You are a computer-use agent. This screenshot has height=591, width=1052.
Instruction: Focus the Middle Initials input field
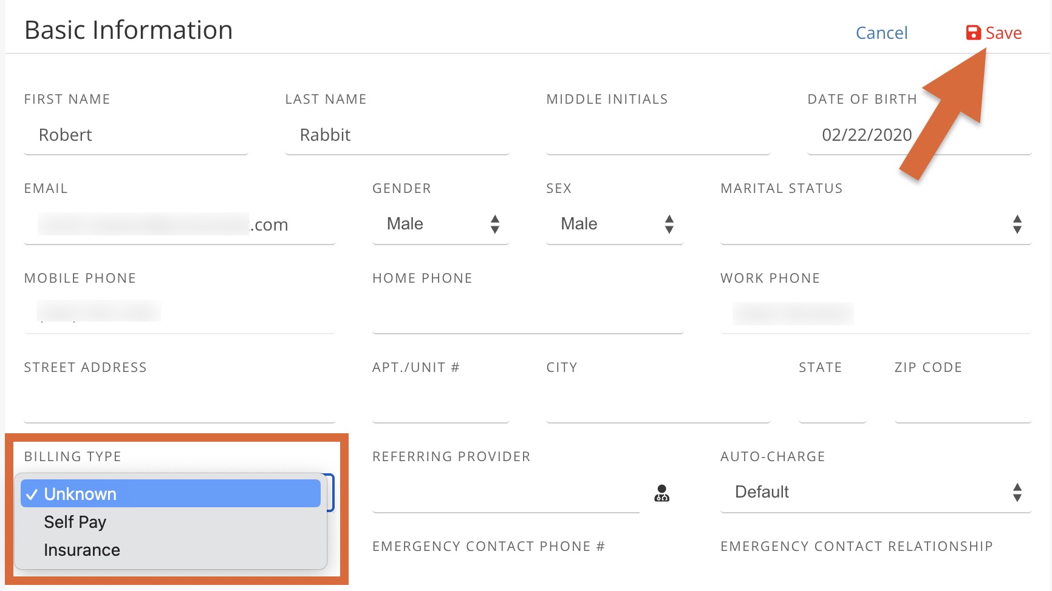658,135
